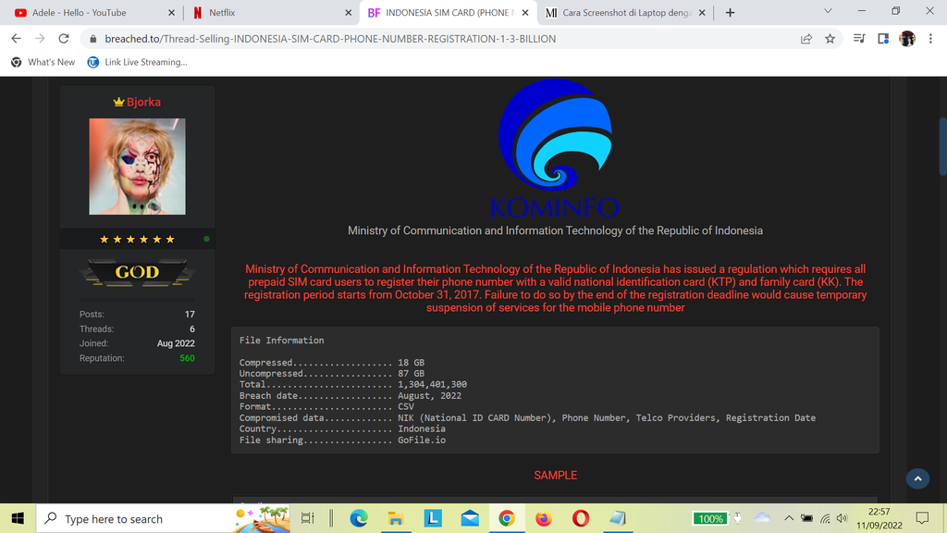This screenshot has height=533, width=947.
Task: Open Firefox from the taskbar
Action: point(544,518)
